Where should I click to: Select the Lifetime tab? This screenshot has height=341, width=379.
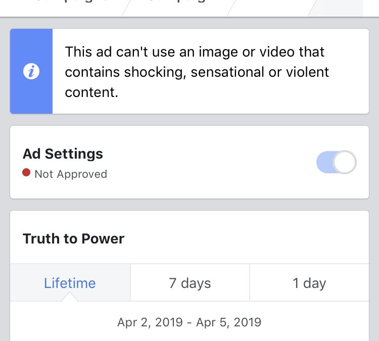[70, 283]
